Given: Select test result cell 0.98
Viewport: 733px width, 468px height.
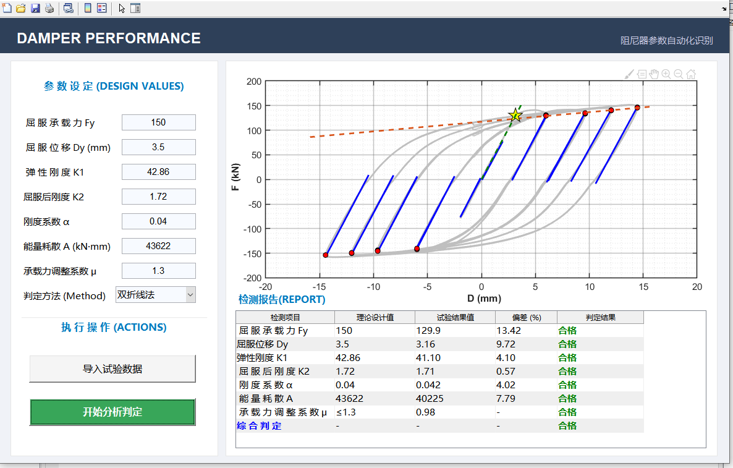Looking at the screenshot, I should [455, 412].
